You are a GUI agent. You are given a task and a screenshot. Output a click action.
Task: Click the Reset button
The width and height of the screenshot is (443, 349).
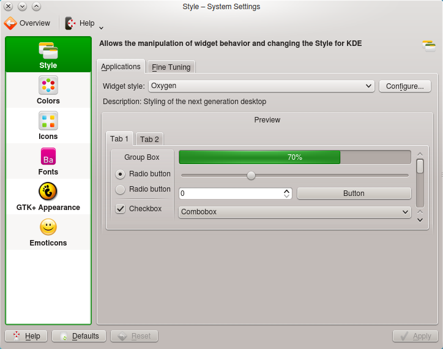(x=134, y=336)
